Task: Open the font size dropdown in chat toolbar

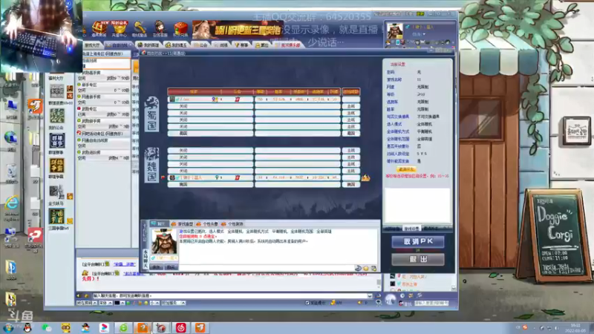Action: tap(154, 303)
